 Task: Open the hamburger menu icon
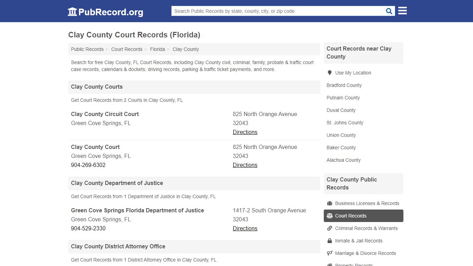tap(402, 11)
